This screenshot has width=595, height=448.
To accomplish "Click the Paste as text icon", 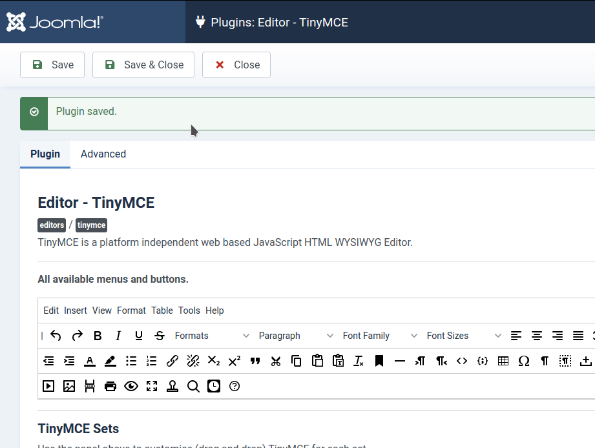I will 338,361.
